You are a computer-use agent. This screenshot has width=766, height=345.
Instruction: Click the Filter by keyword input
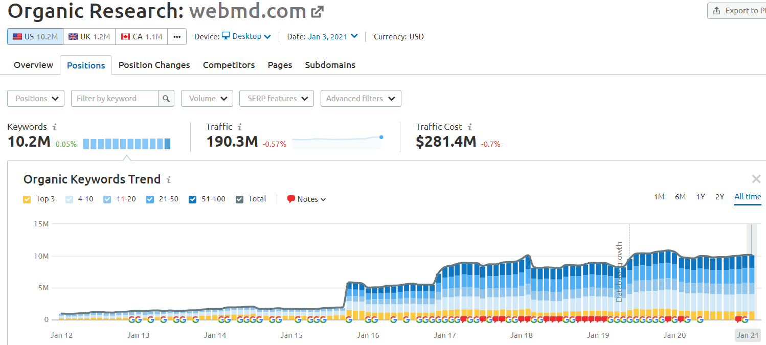coord(115,99)
